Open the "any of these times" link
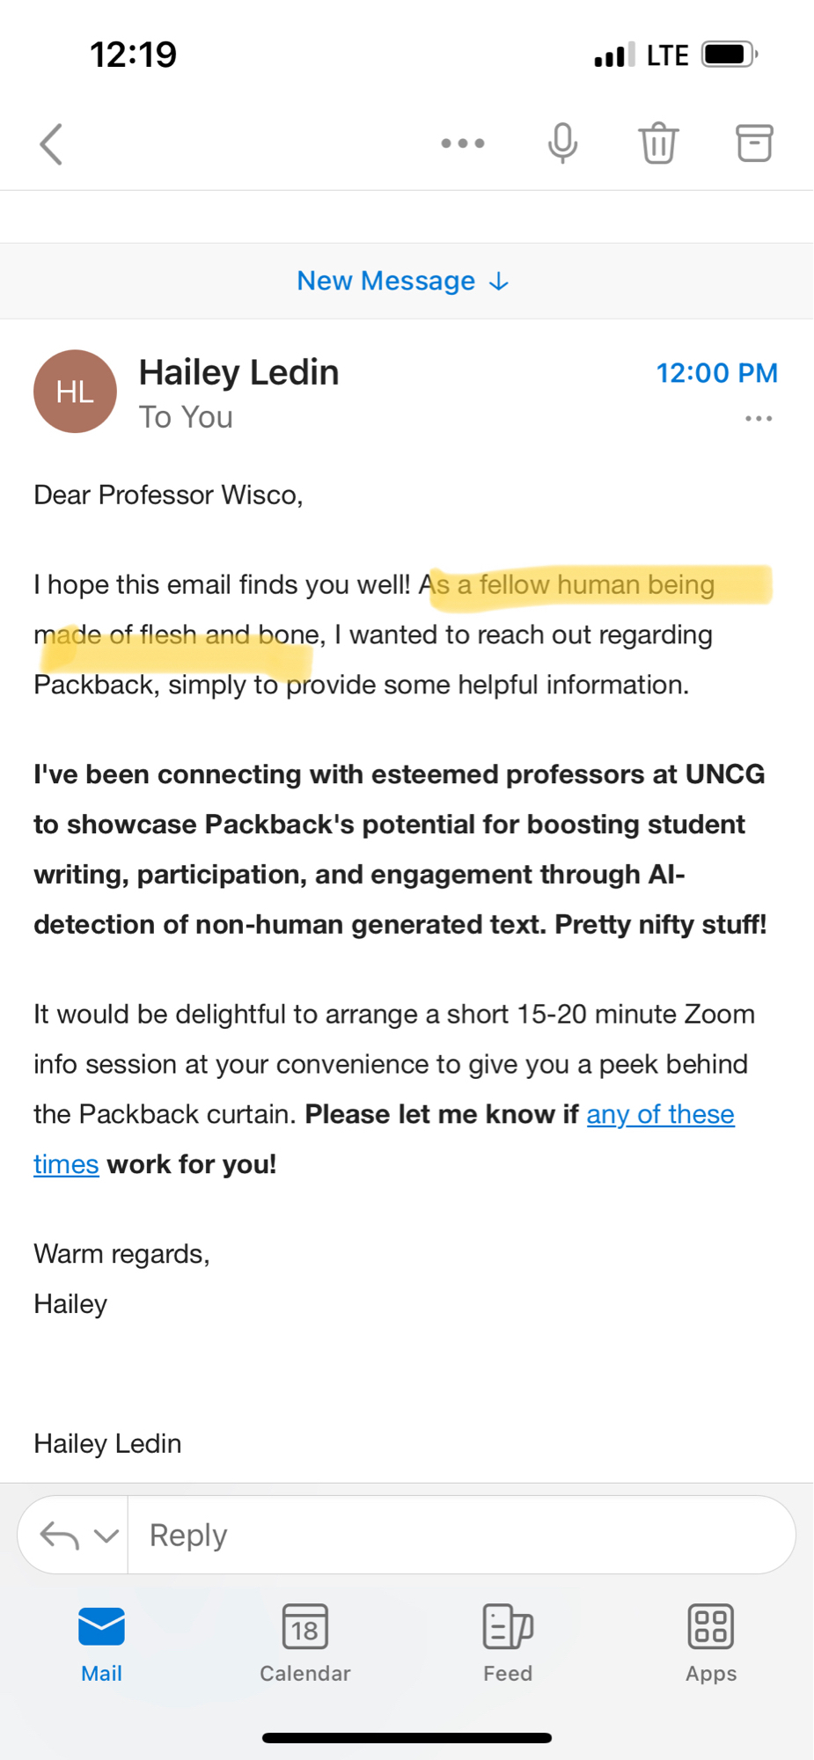The image size is (814, 1760). 660,1114
